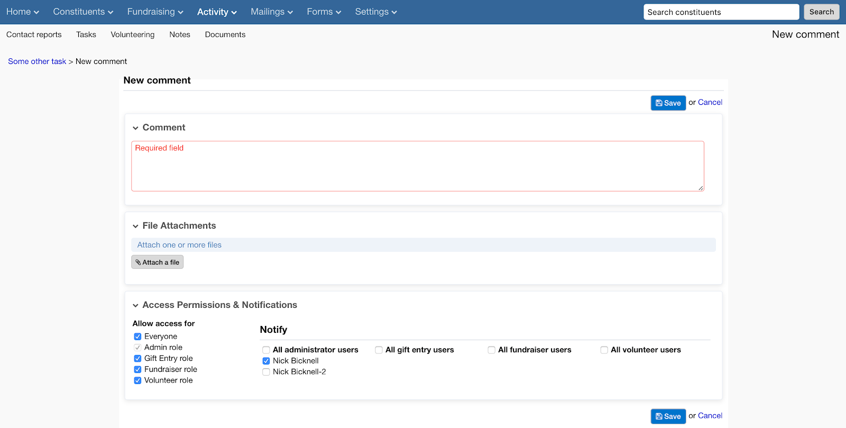846x428 pixels.
Task: Go to Volunteering tab
Action: pos(133,34)
